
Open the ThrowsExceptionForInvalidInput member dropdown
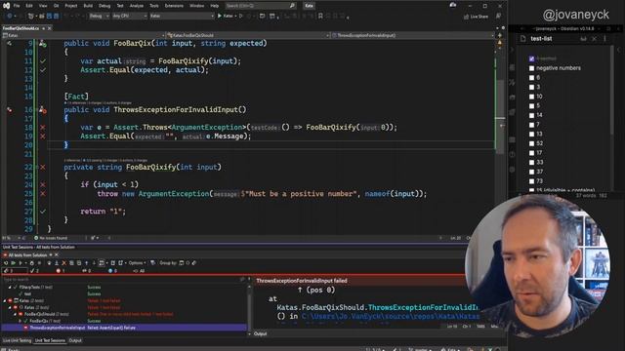tap(412, 35)
